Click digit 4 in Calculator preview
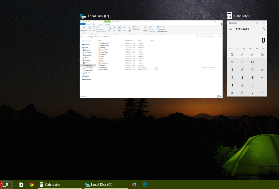The height and width of the screenshot is (189, 279). pyautogui.click(x=232, y=78)
